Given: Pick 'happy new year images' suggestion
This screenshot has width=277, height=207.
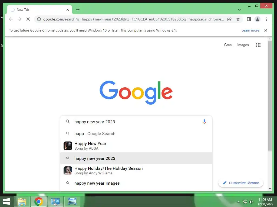Looking at the screenshot, I should pyautogui.click(x=136, y=183).
